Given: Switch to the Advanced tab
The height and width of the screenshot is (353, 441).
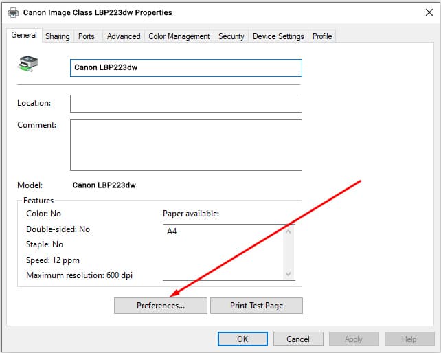Looking at the screenshot, I should pos(124,36).
